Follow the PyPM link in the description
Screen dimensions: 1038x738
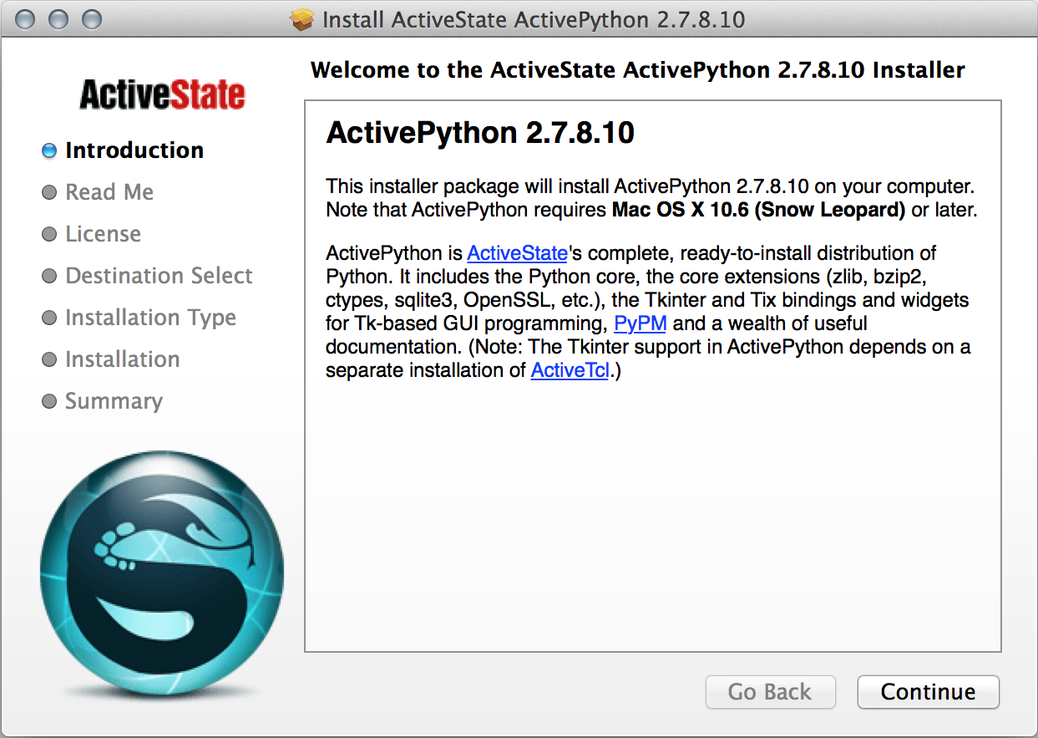click(640, 323)
